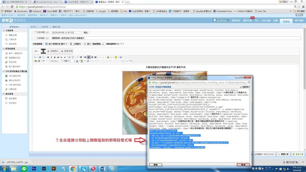This screenshot has width=306, height=172.
Task: Click the upload photo button
Action: [75, 44]
